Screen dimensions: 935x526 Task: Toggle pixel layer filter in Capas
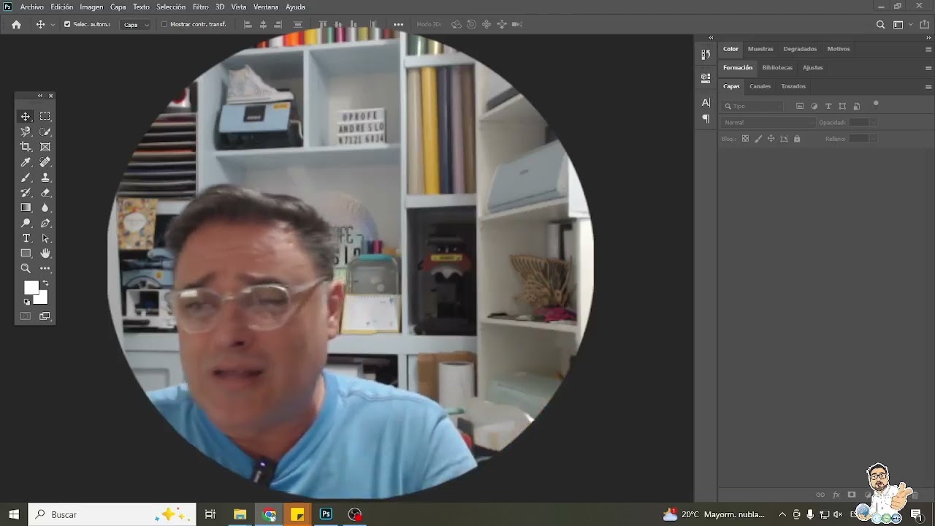(x=800, y=106)
